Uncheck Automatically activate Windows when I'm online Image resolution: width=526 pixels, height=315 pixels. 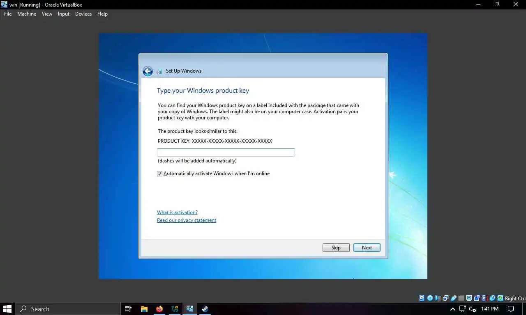(x=160, y=174)
